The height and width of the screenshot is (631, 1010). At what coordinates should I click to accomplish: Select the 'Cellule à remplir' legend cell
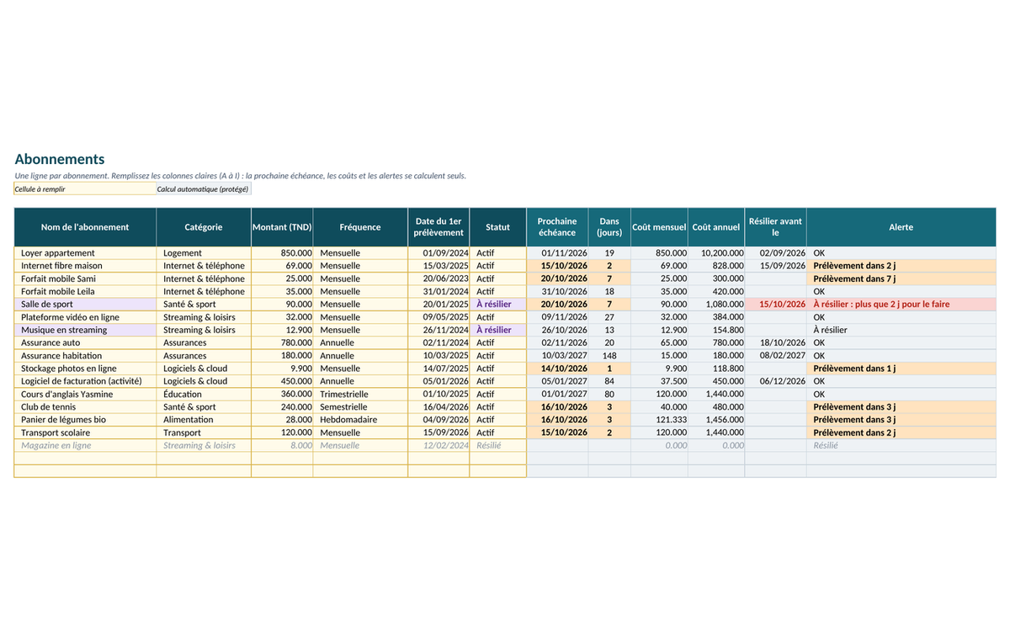pos(85,189)
